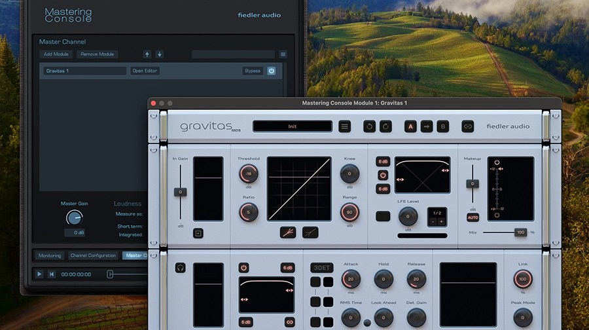Click the Ratio knob
Image resolution: width=589 pixels, height=330 pixels.
pos(248,212)
